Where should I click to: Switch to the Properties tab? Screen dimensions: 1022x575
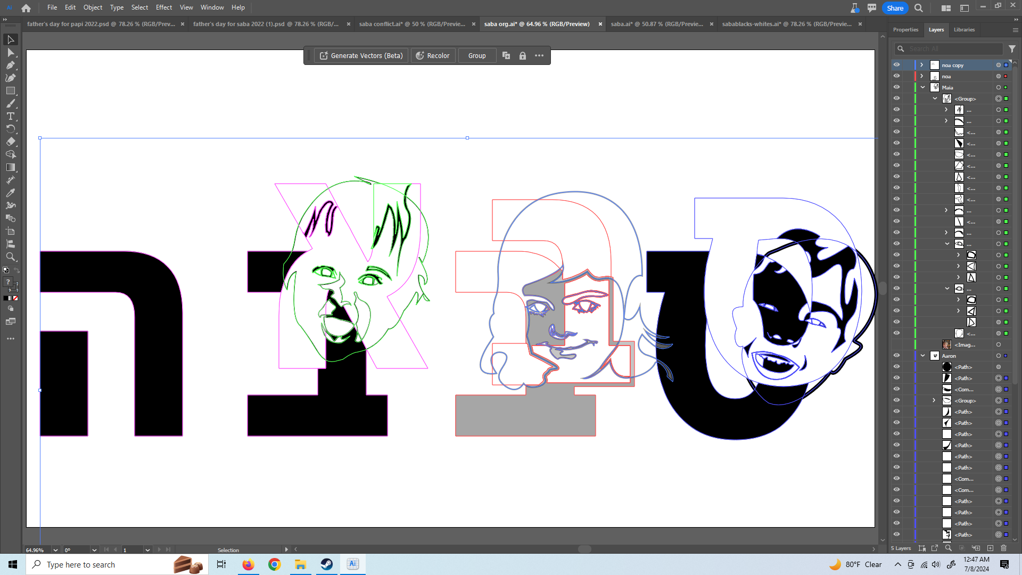point(905,30)
